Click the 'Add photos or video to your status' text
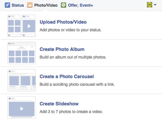The image size is (162, 121). (70, 30)
